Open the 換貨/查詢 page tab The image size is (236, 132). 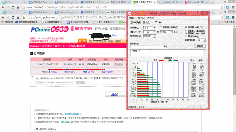[114, 41]
